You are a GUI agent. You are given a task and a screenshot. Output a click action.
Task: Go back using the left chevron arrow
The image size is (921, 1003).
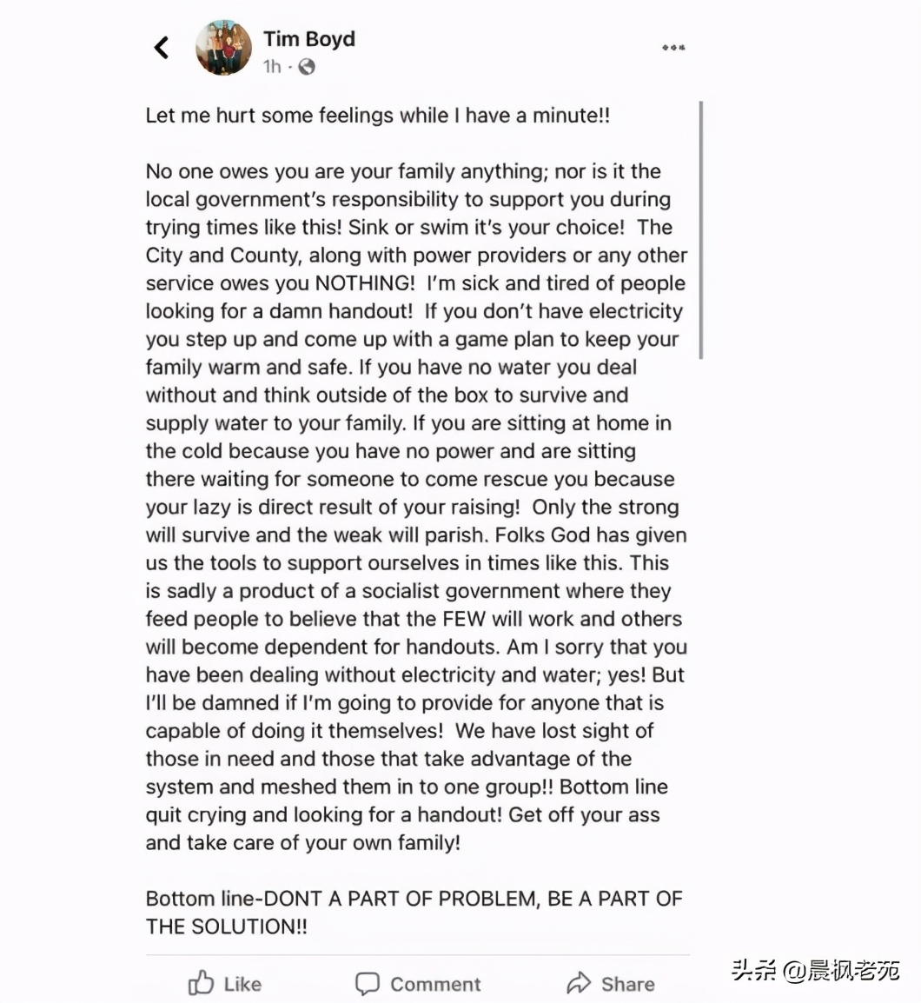pos(162,47)
